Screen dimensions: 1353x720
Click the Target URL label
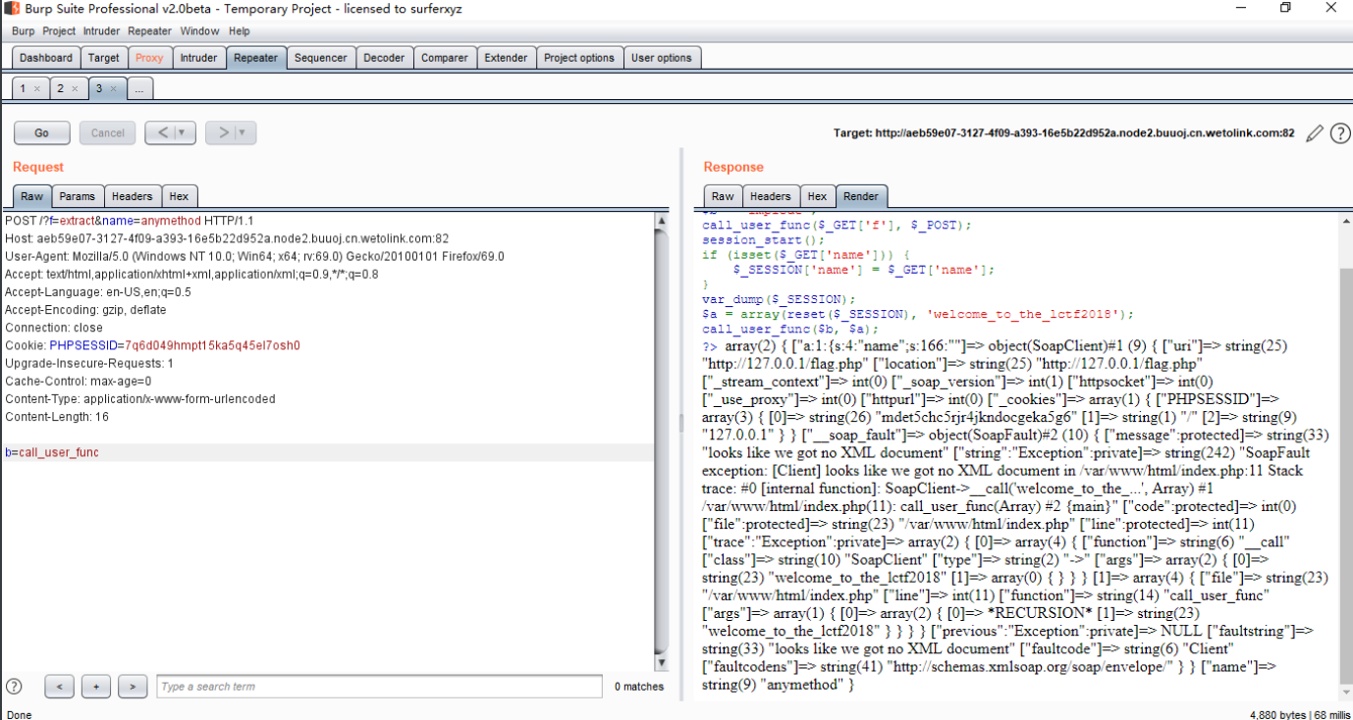click(x=1063, y=133)
